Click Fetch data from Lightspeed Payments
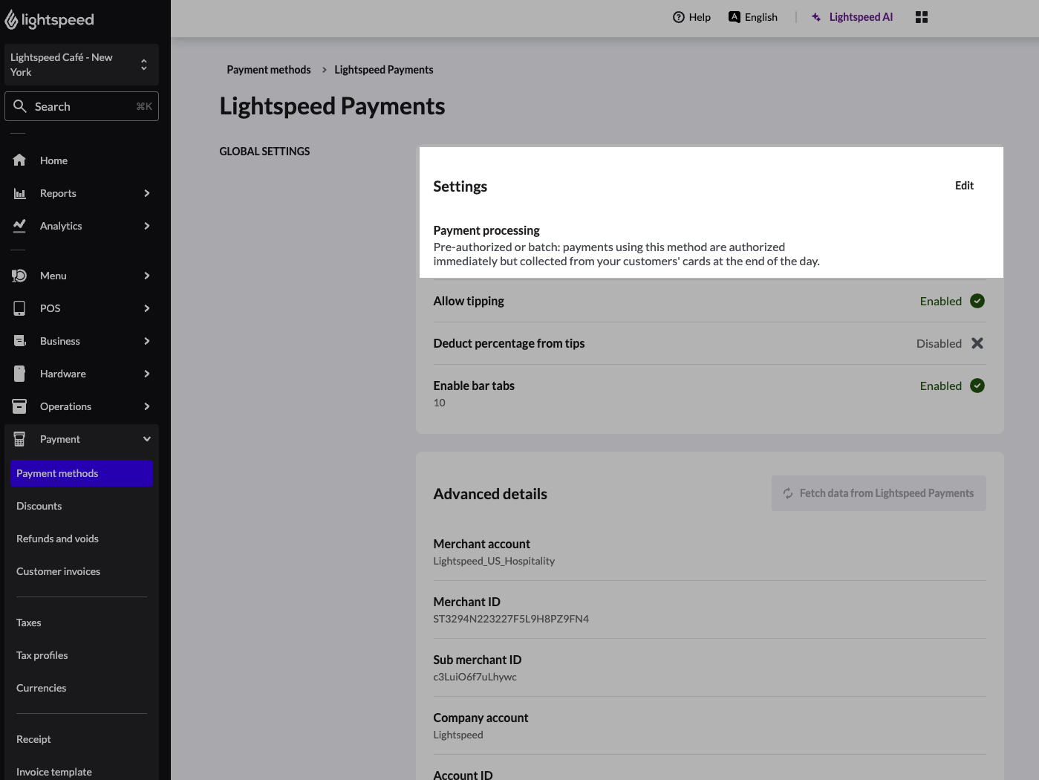 [879, 493]
